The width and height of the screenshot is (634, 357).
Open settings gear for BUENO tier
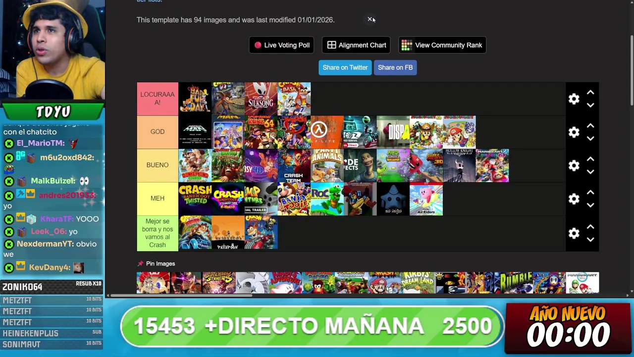(x=574, y=166)
